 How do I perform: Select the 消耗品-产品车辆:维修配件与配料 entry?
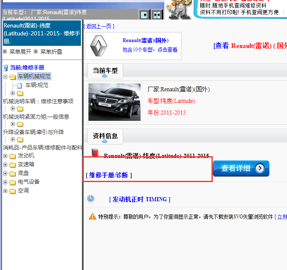point(42,147)
